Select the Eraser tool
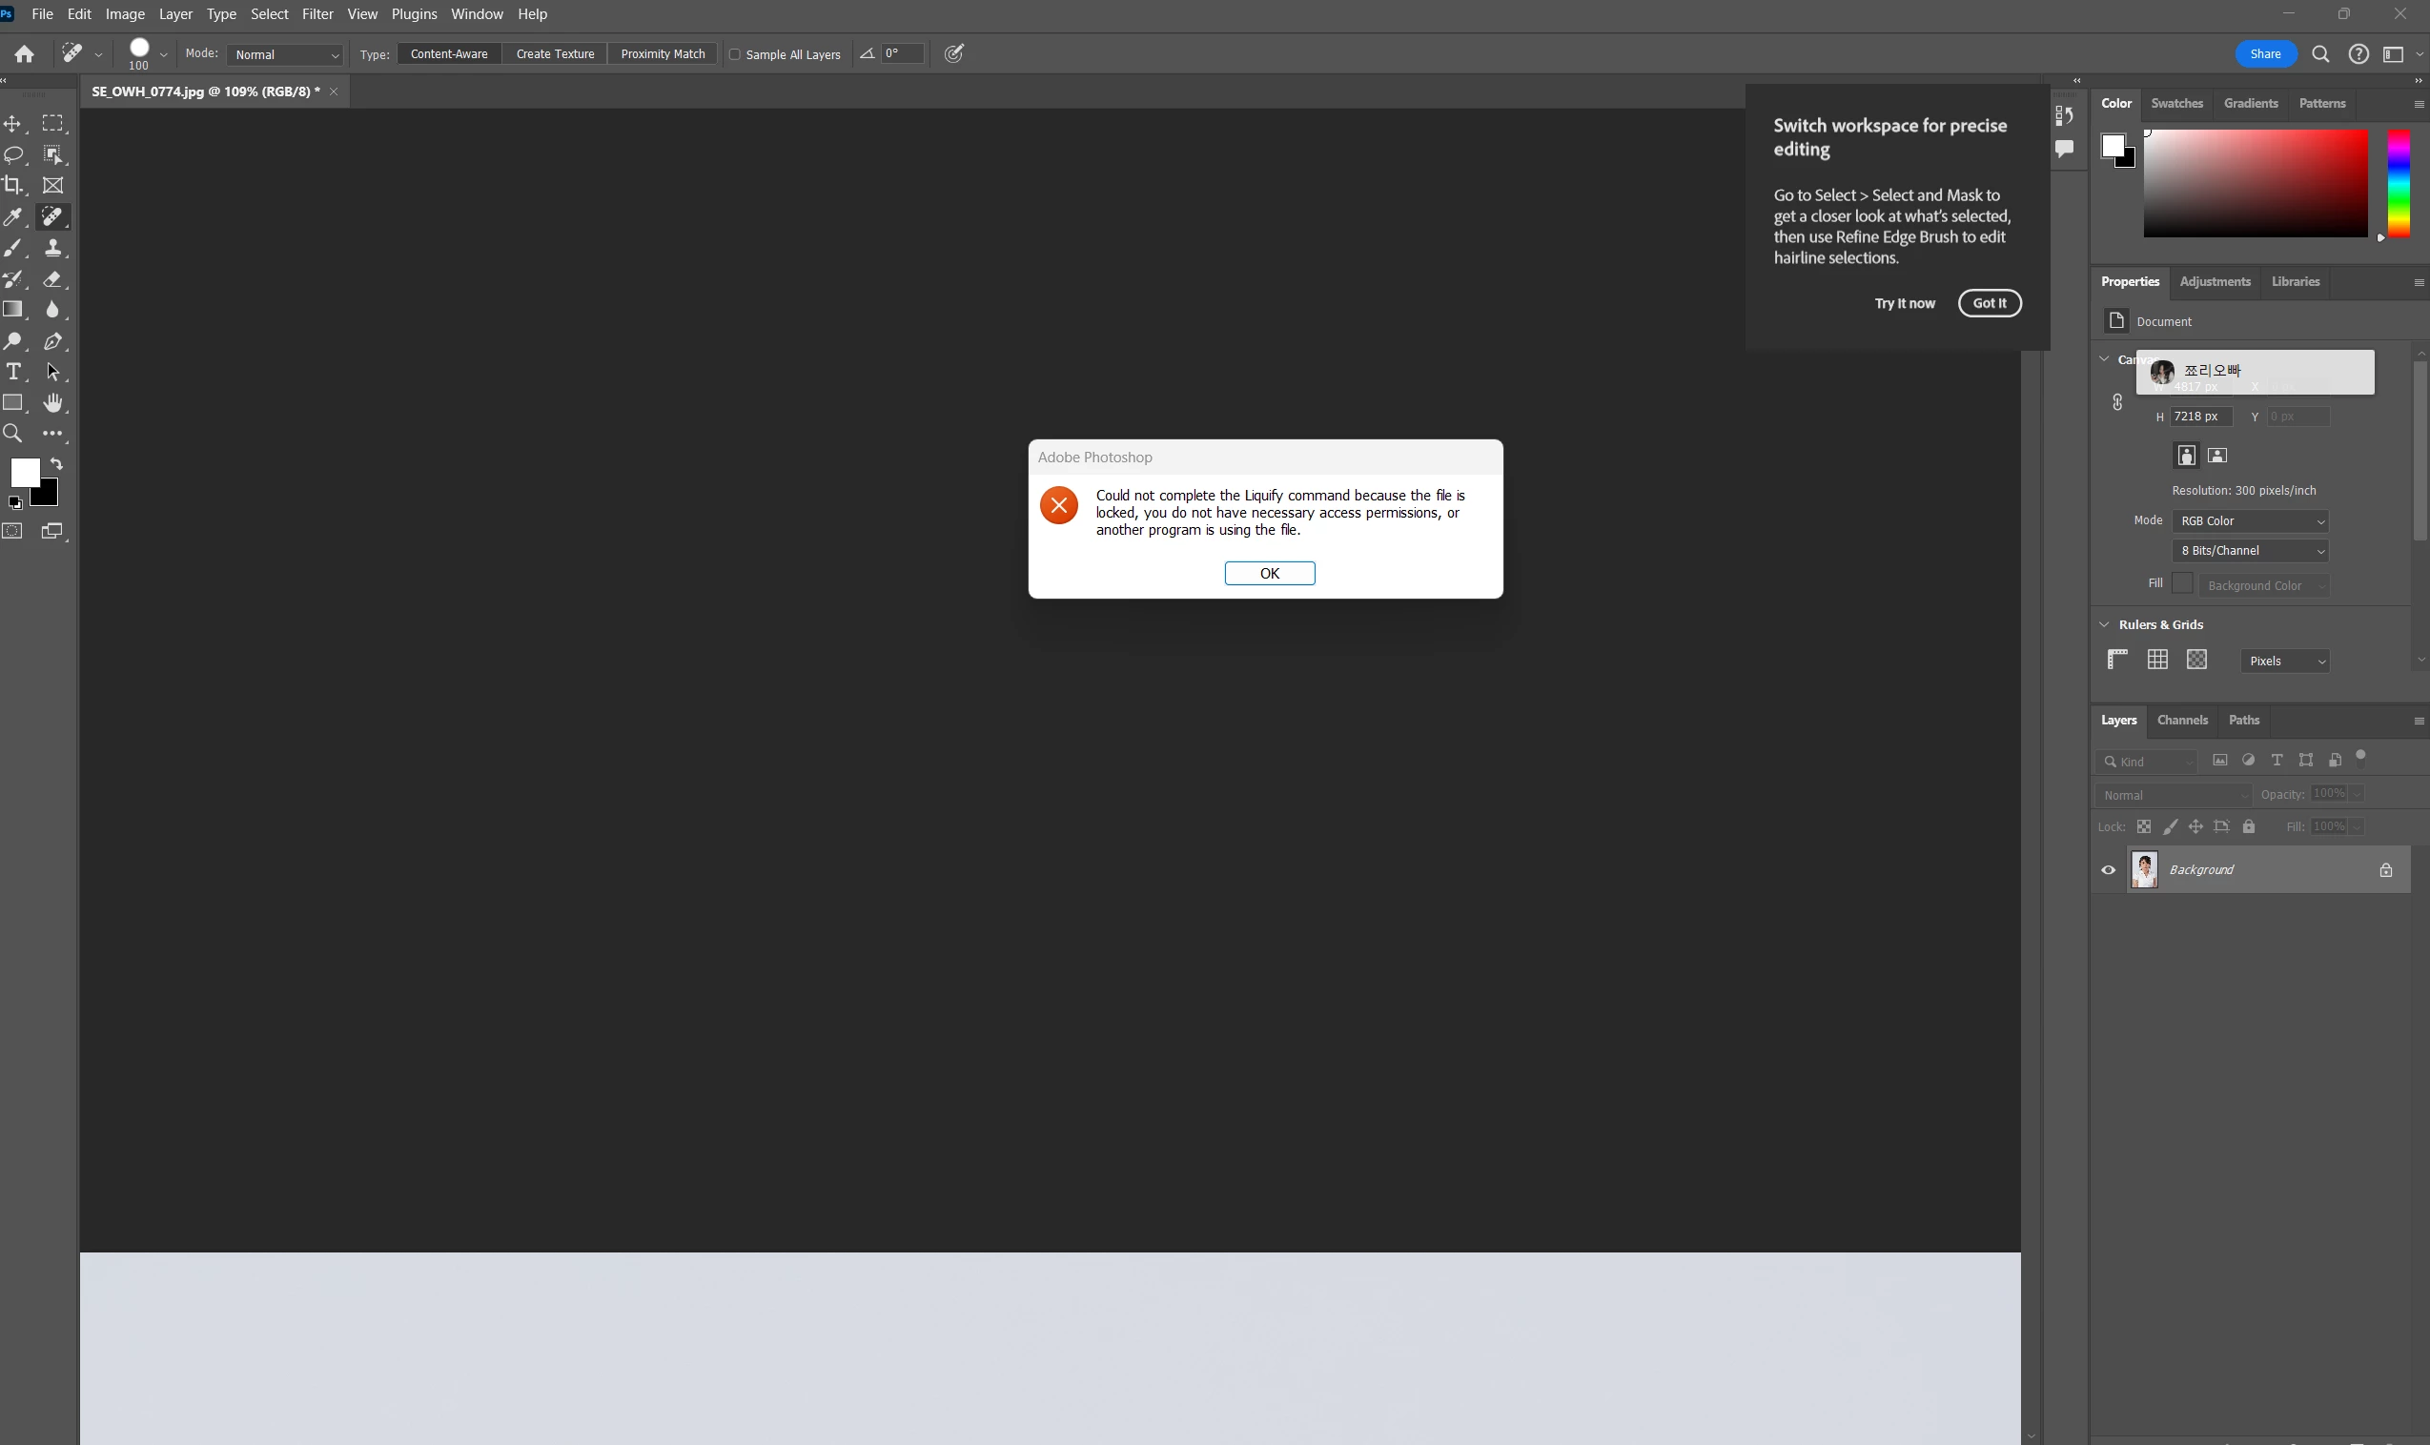Screen dimensions: 2430x1445 point(52,278)
